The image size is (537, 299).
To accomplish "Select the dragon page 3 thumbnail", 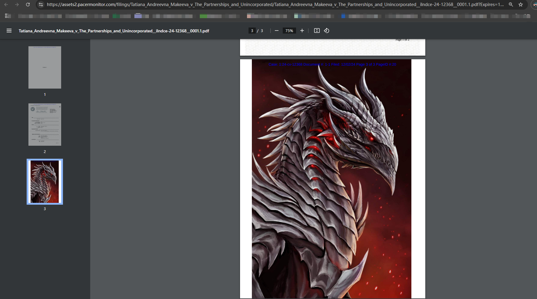I will click(45, 182).
